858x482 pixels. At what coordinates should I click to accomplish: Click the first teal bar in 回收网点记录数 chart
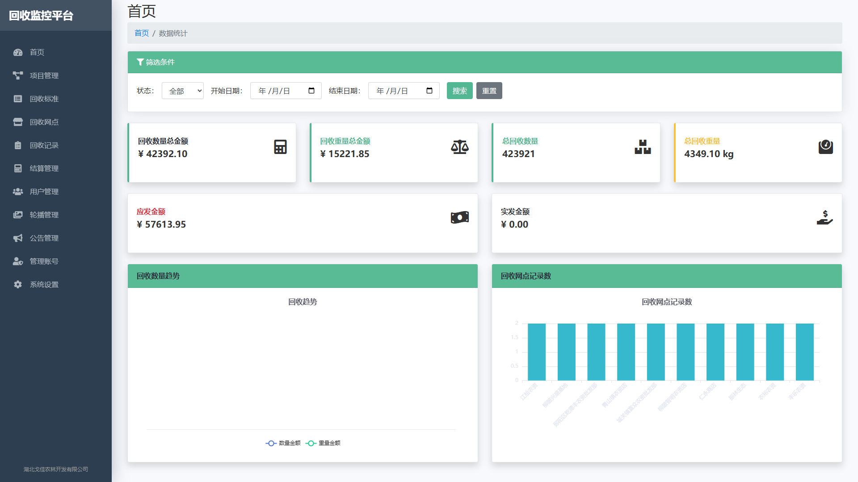pos(536,352)
